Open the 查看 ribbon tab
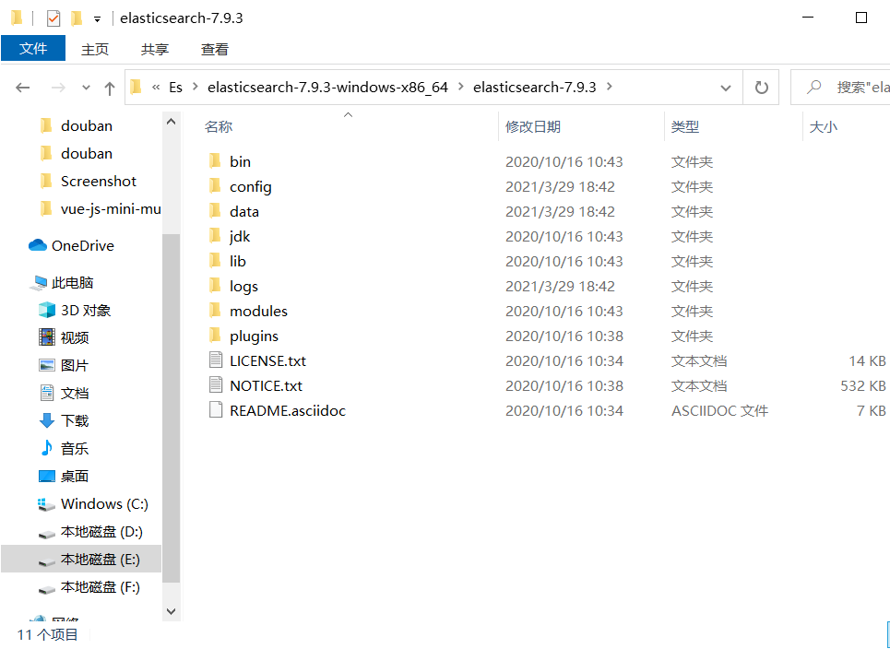This screenshot has width=890, height=649. click(x=215, y=50)
